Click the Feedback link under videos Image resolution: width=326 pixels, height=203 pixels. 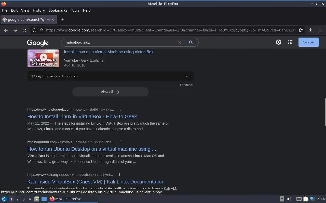coord(187,85)
